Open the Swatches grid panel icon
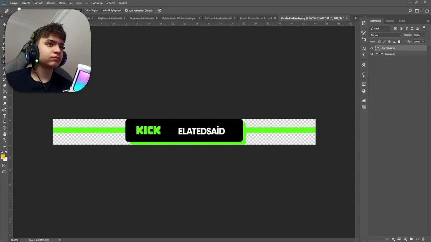The image size is (431, 242). coord(364,107)
